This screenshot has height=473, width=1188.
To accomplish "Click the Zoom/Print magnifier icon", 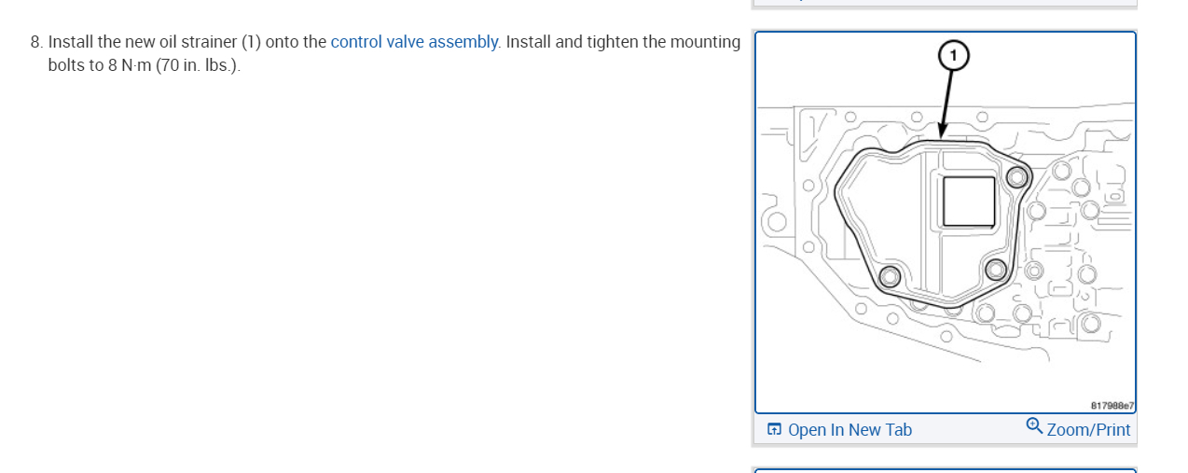I will [x=1033, y=425].
